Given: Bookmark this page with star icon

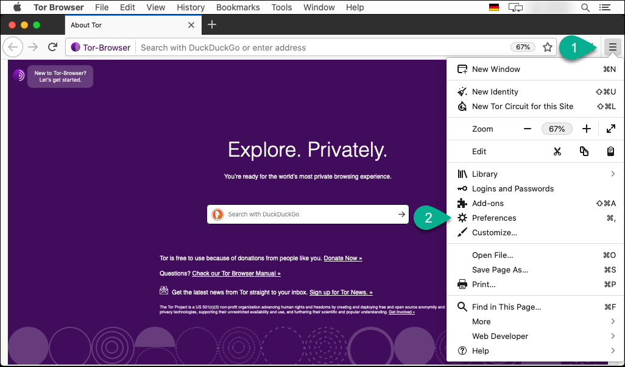Looking at the screenshot, I should click(x=548, y=47).
